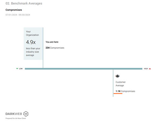Click the Compromises section title
168x121 pixels.
pyautogui.click(x=14, y=10)
